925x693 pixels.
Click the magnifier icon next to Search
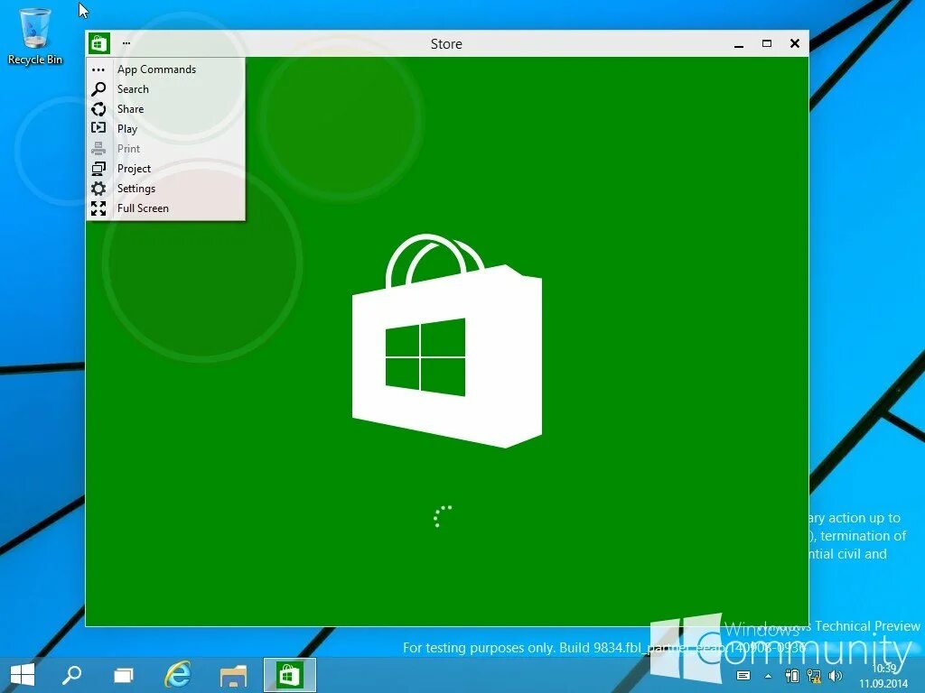click(x=98, y=89)
